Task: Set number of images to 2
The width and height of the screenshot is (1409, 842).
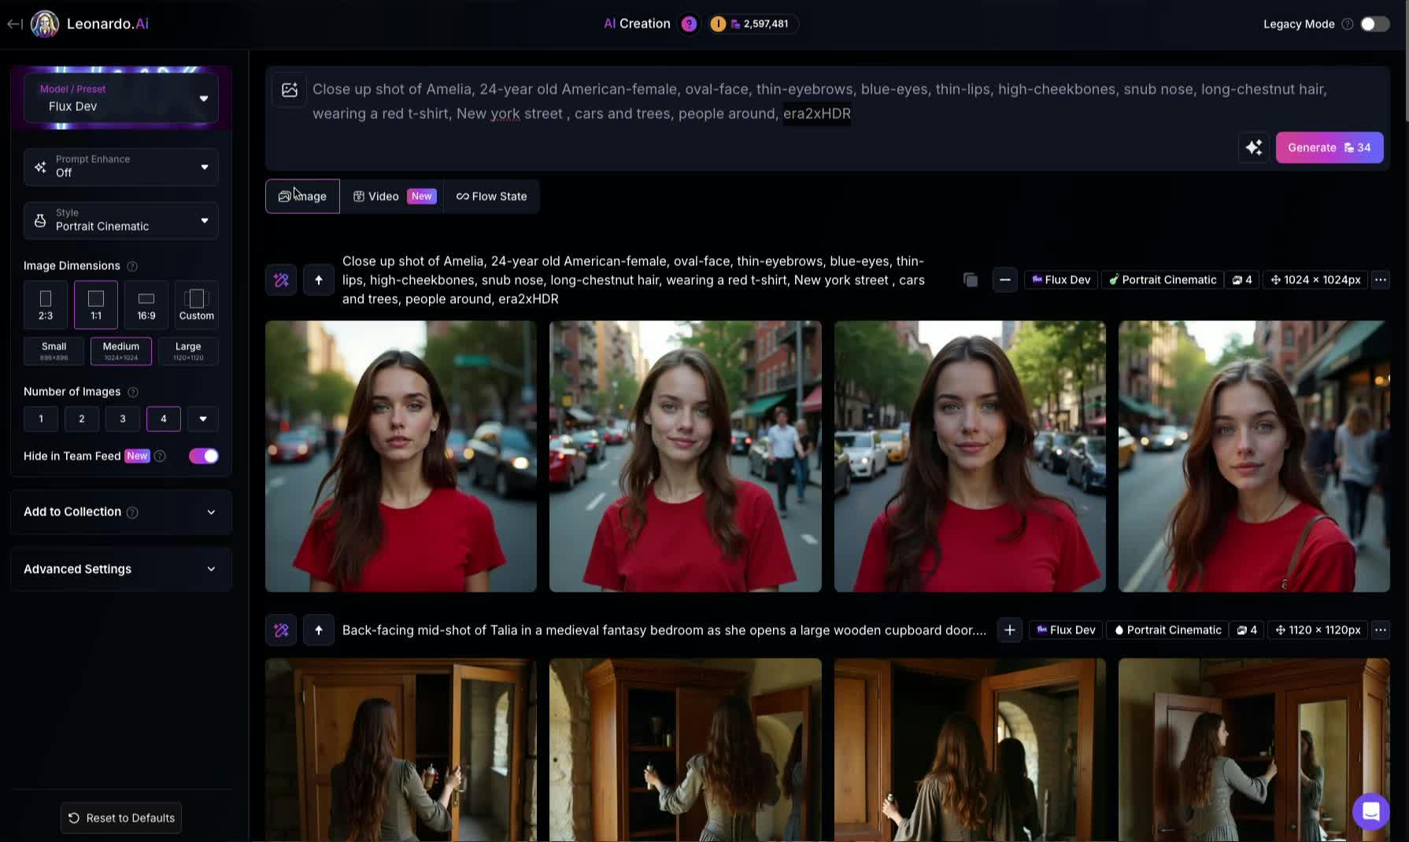Action: tap(82, 419)
